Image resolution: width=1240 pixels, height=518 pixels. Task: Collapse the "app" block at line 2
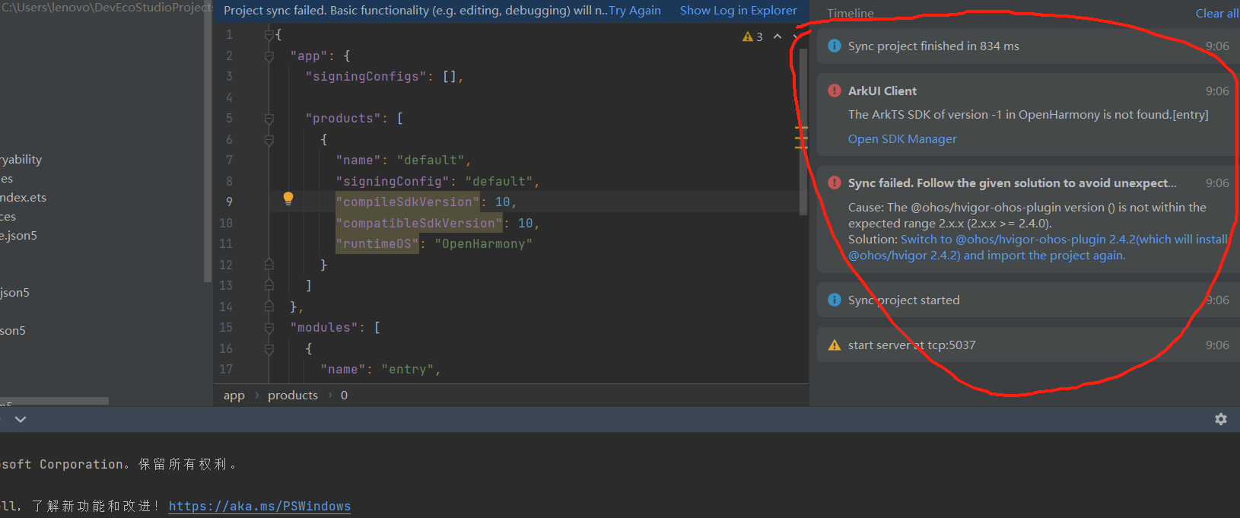click(x=269, y=56)
